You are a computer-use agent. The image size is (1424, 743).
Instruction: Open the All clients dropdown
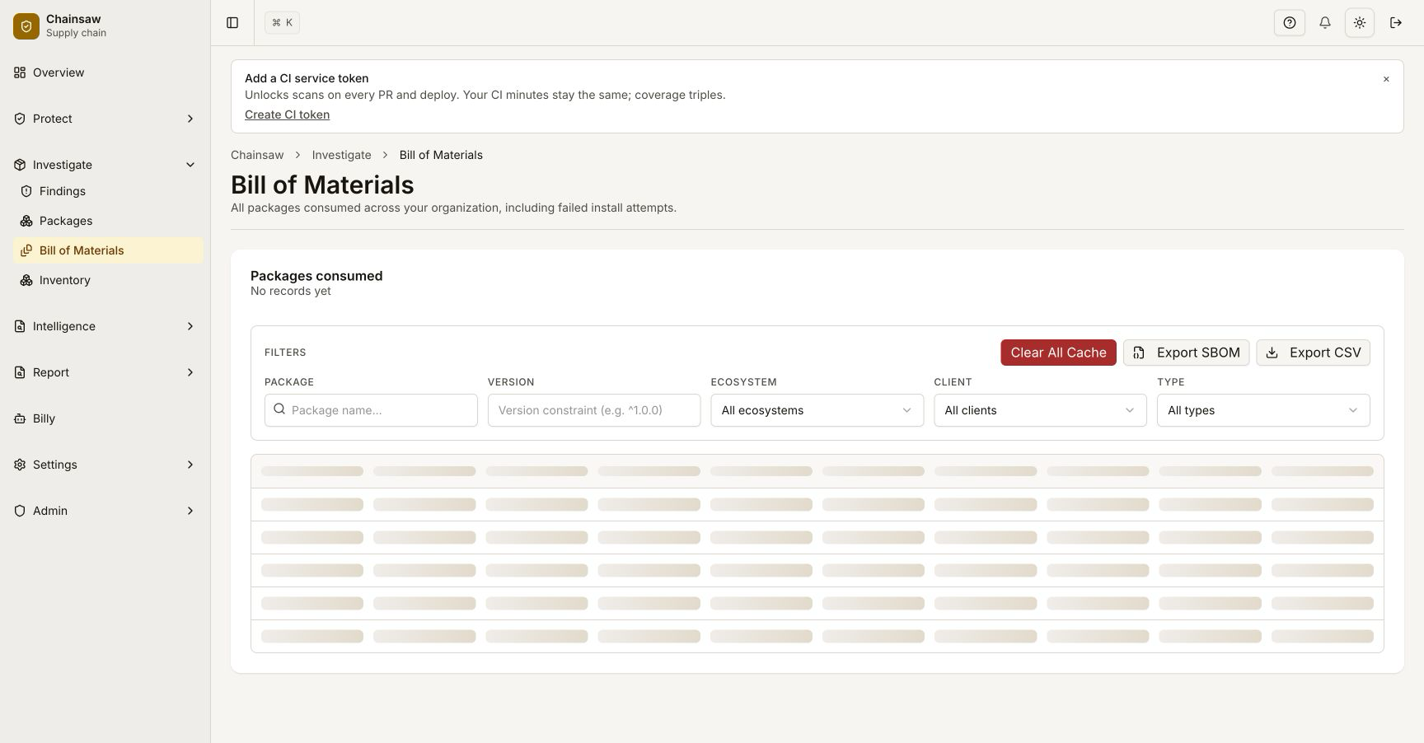(1040, 410)
